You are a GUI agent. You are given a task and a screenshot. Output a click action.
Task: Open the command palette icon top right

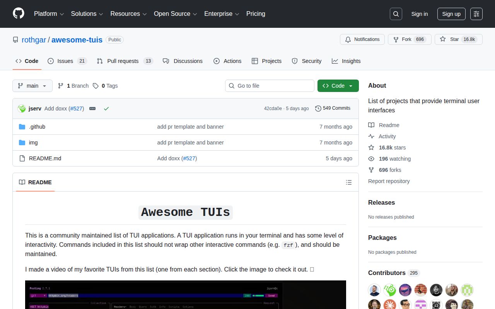pyautogui.click(x=476, y=14)
